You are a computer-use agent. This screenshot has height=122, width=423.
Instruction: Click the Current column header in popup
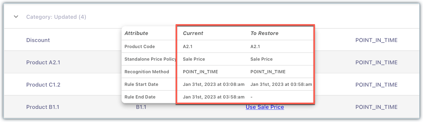pos(193,33)
